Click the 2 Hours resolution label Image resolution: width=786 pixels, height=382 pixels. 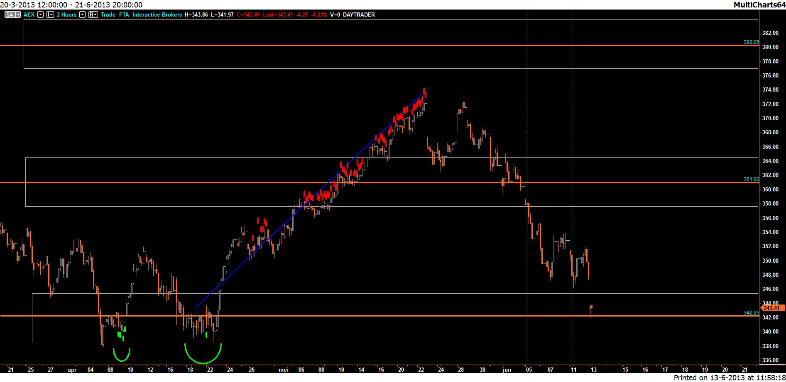point(66,15)
